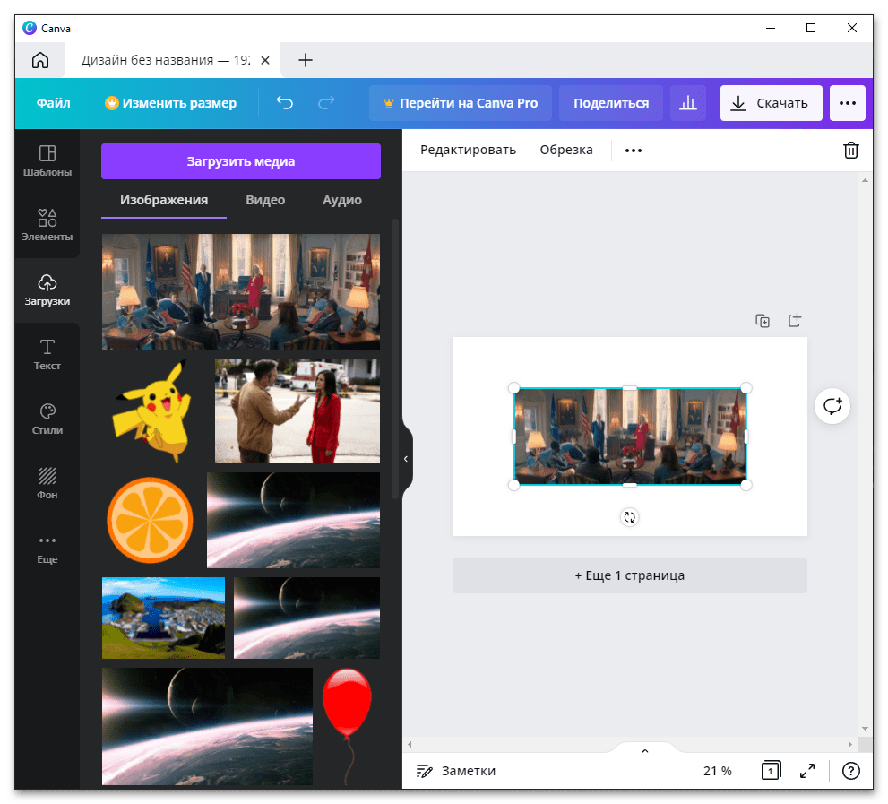Image resolution: width=888 pixels, height=804 pixels.
Task: Add a new page with the plus-page icon
Action: (x=795, y=320)
